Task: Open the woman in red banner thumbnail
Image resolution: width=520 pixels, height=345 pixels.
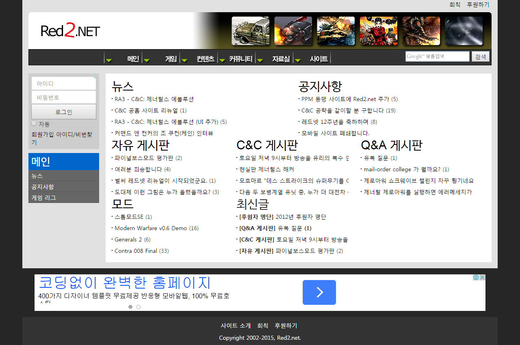Action: (x=379, y=31)
